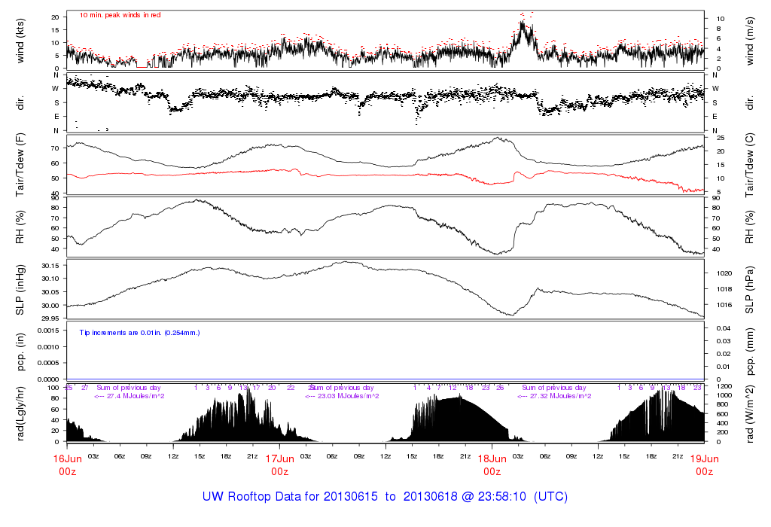Screen dimensions: 771x527
Task: Click the 23.03 MJoules/m^2 daily sum text
Action: (343, 396)
